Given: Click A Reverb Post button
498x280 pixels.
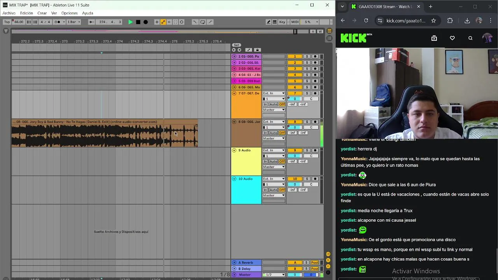Looking at the screenshot, I should (315, 262).
